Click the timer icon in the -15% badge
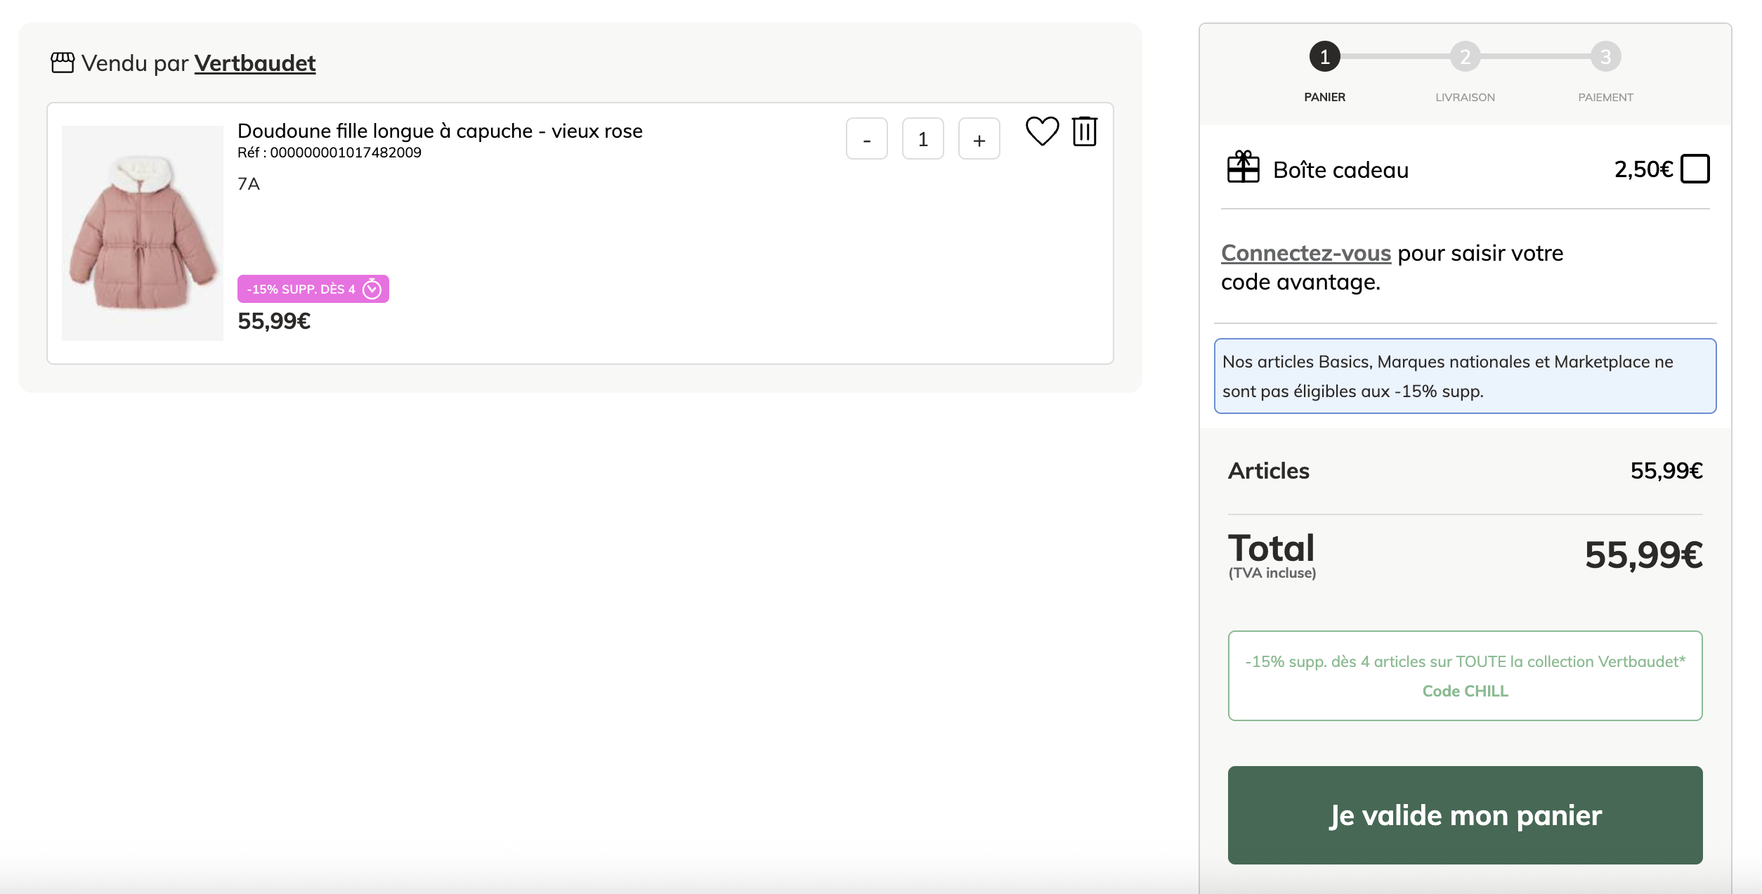The width and height of the screenshot is (1762, 894). coord(372,289)
